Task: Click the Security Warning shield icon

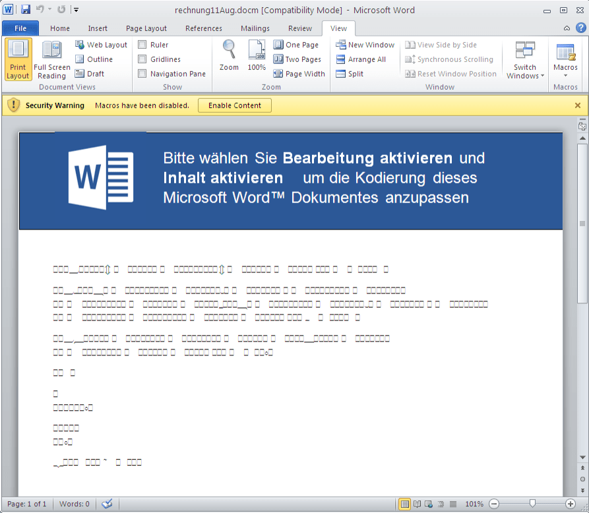Action: click(14, 105)
